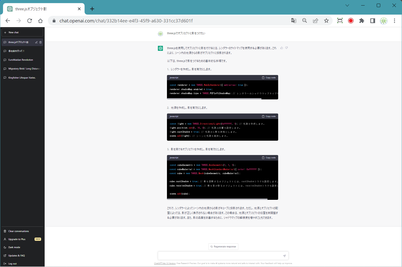Delete the three.js chat with trash icon

click(40, 42)
